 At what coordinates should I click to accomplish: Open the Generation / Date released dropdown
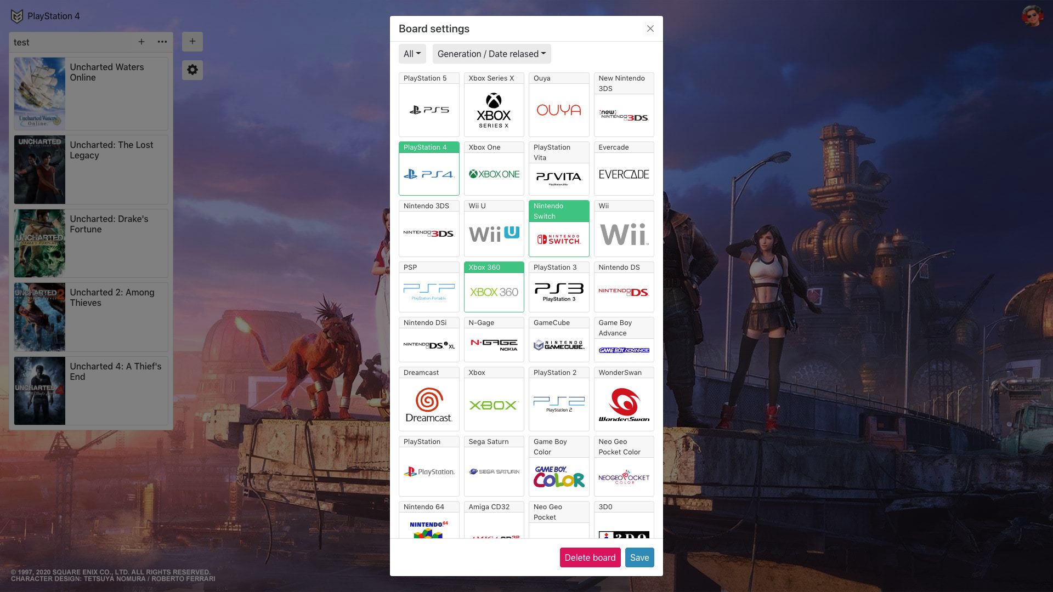(x=492, y=54)
